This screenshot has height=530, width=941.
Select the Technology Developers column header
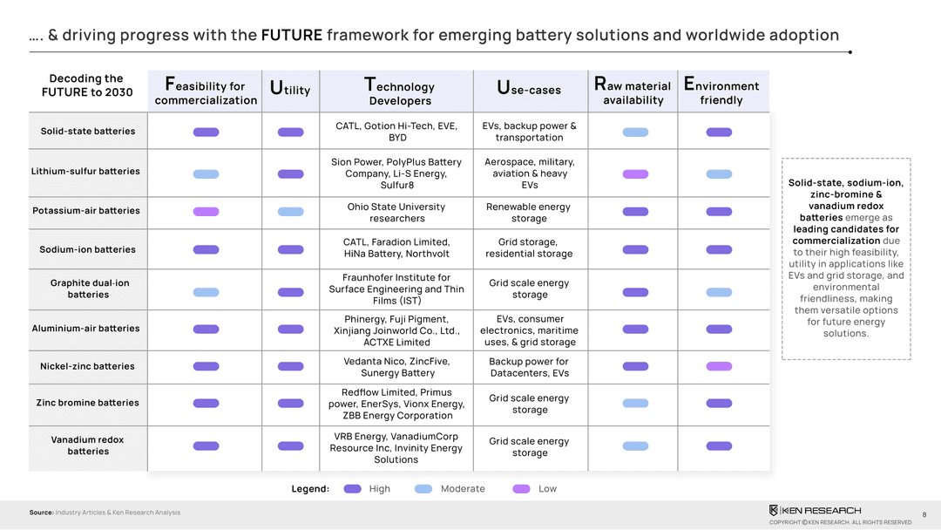click(400, 92)
